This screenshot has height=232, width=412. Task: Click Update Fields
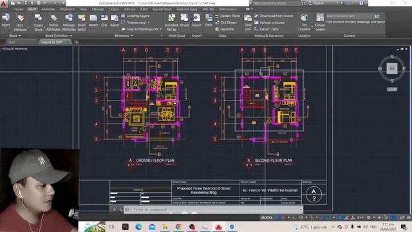pyautogui.click(x=227, y=15)
